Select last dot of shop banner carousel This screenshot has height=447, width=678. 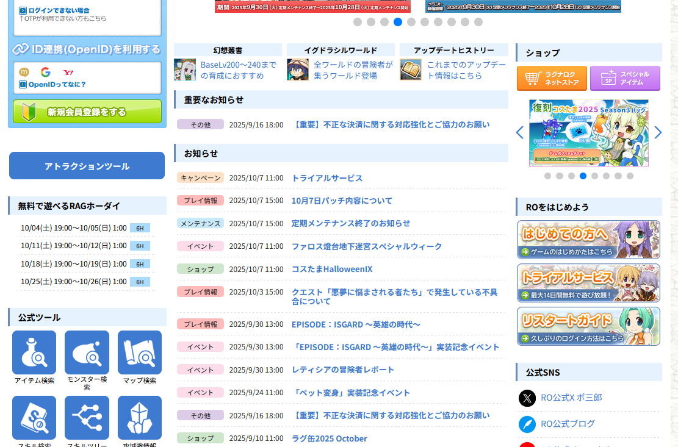630,176
